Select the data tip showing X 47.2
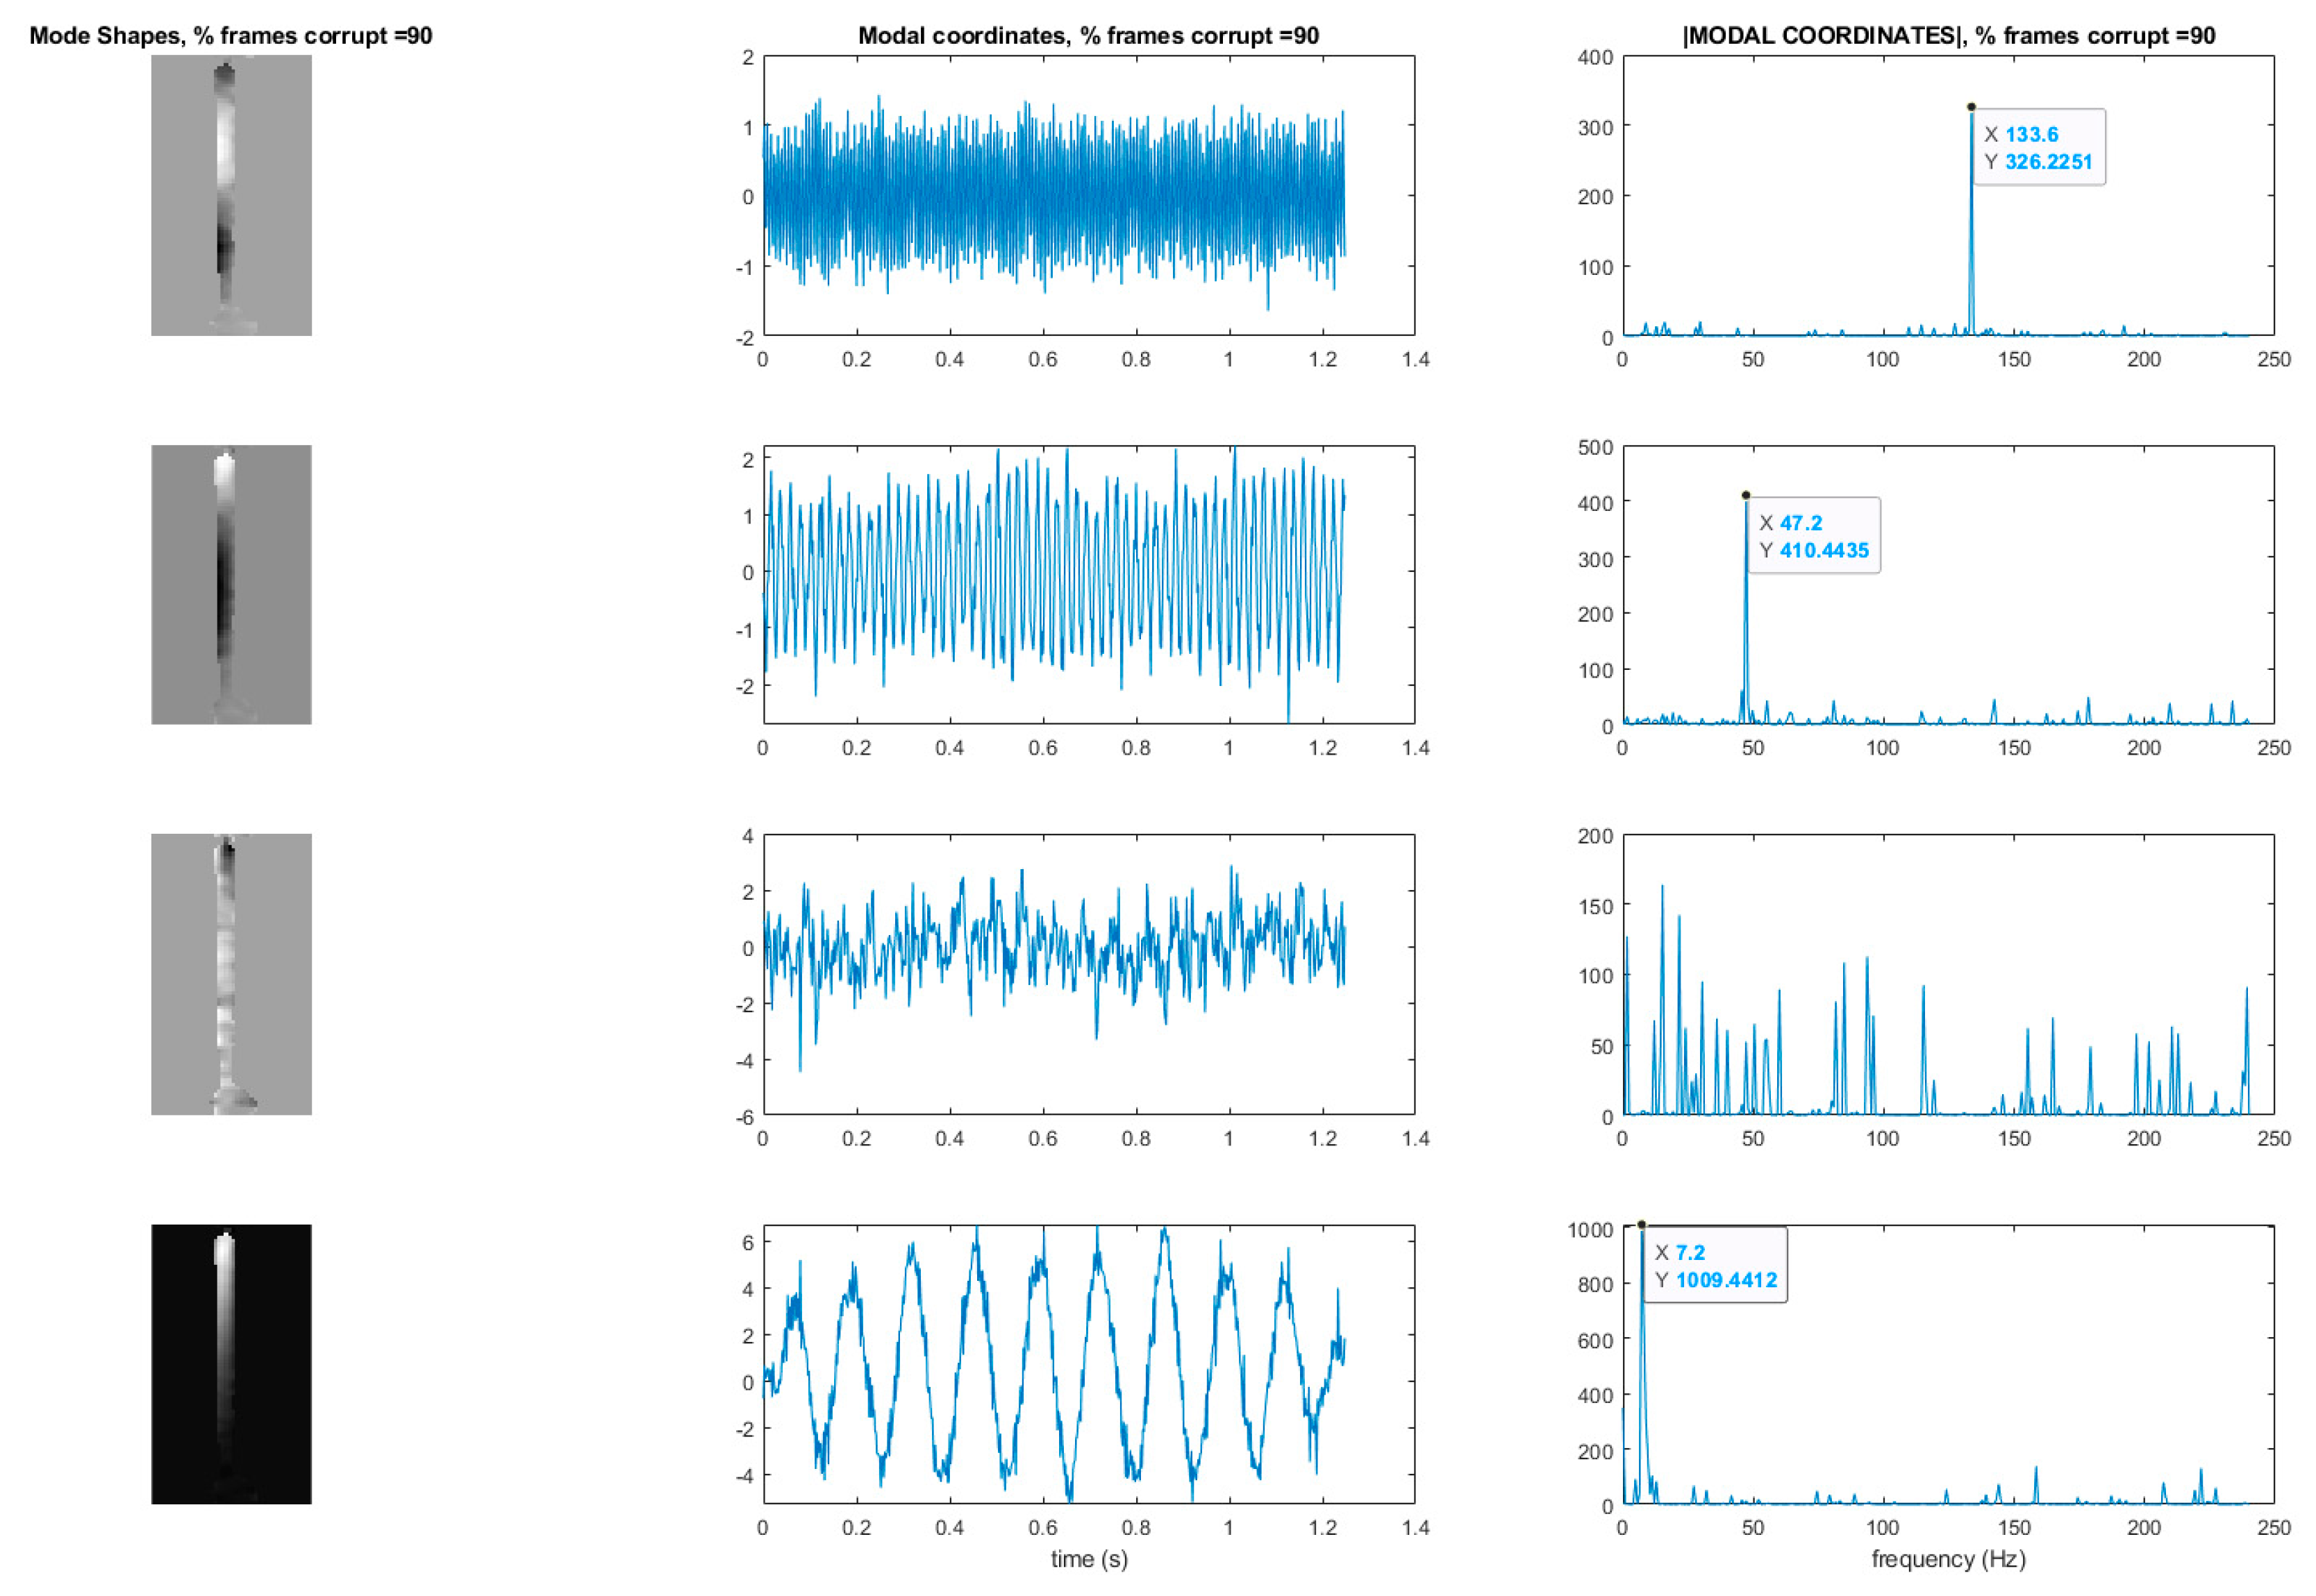Image resolution: width=2316 pixels, height=1596 pixels. click(1814, 536)
